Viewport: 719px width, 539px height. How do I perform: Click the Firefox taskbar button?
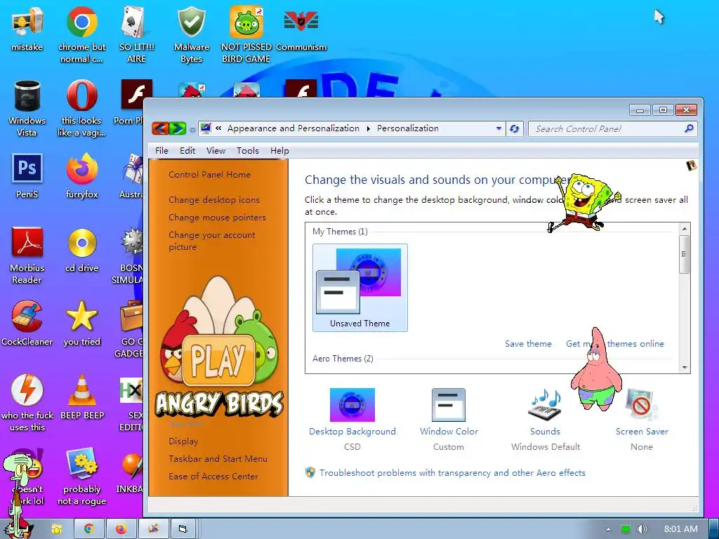tap(121, 529)
